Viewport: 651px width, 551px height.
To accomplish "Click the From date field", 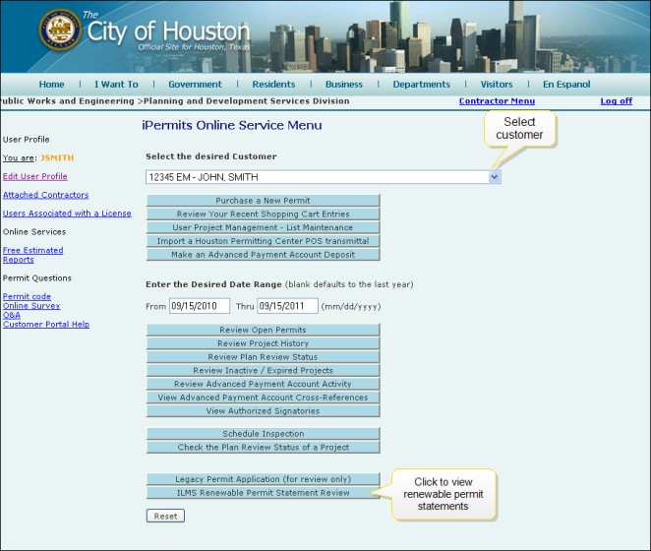I will [x=200, y=306].
